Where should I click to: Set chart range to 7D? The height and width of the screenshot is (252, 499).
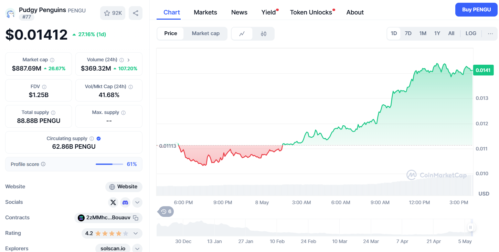(x=408, y=33)
